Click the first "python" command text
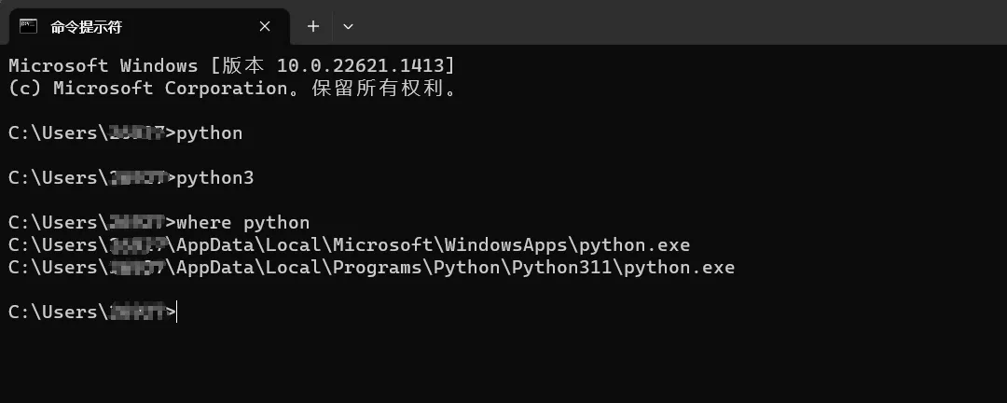Viewport: 1007px width, 403px height. tap(209, 133)
